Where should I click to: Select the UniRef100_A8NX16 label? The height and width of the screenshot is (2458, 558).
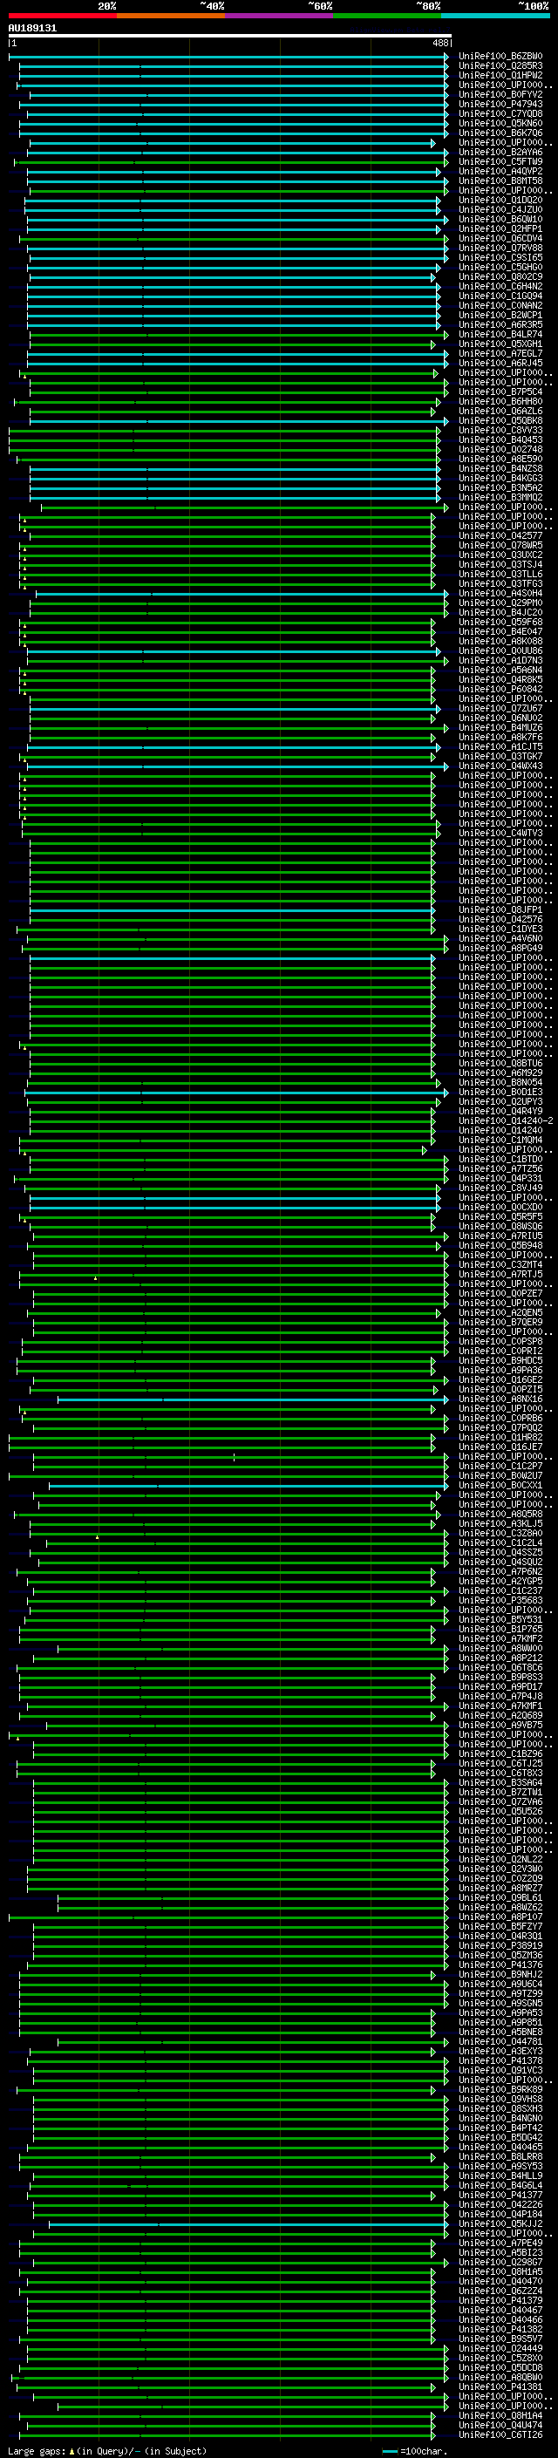pos(500,1399)
